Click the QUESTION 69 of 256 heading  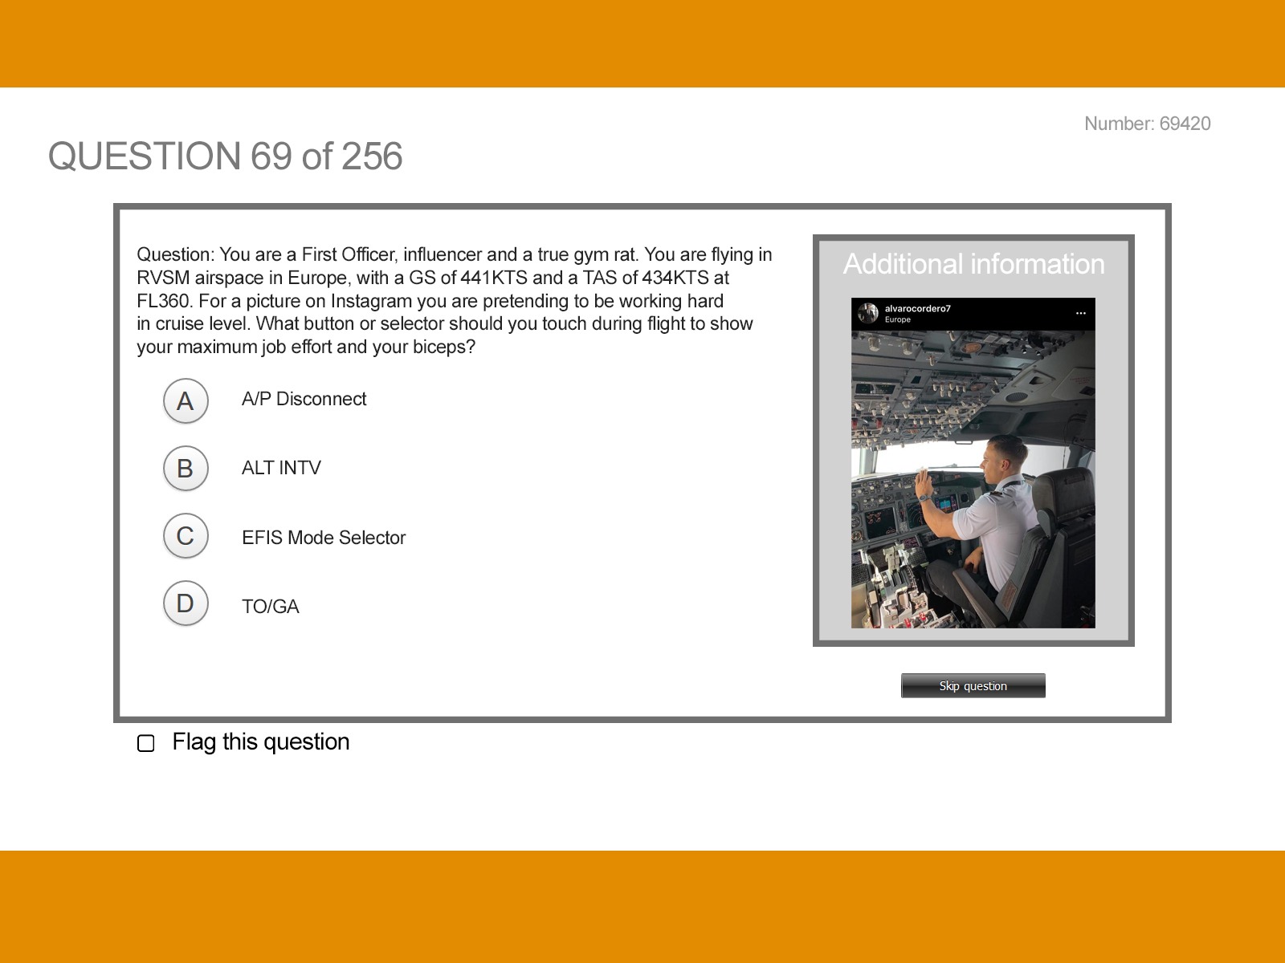(x=225, y=156)
